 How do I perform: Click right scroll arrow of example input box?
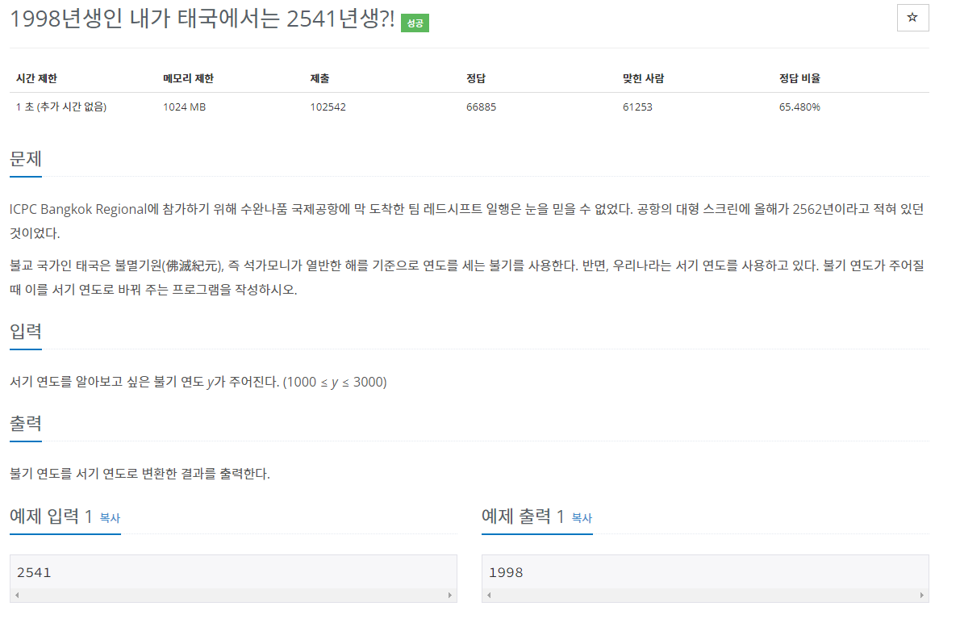(450, 595)
